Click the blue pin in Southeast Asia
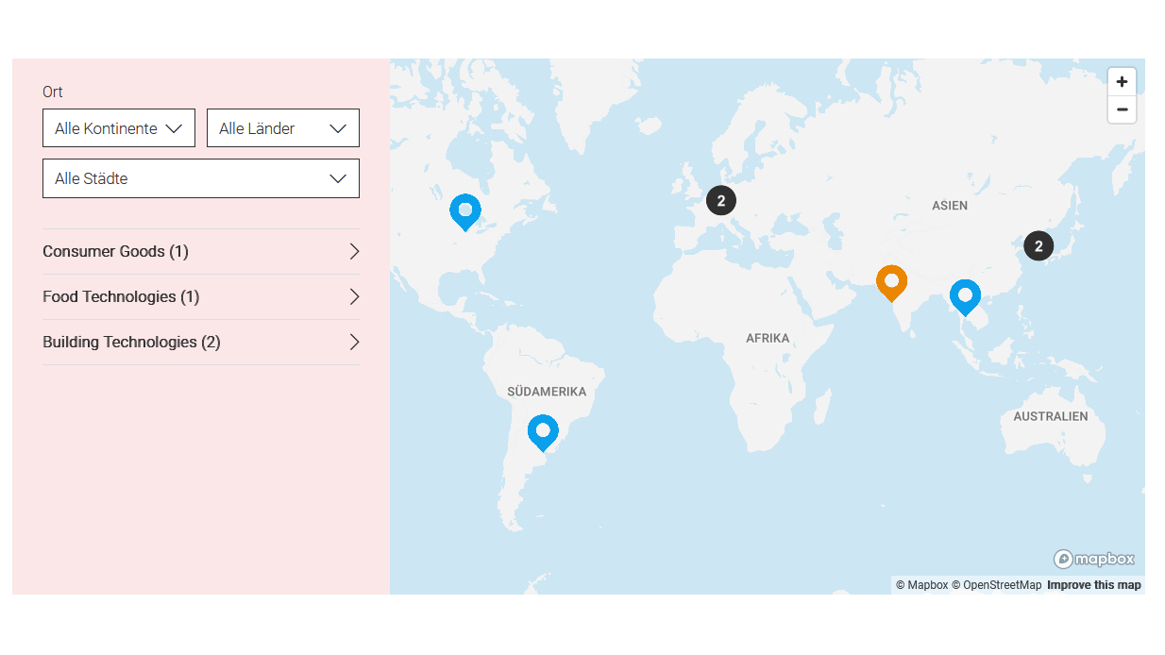1165x655 pixels. coord(964,295)
